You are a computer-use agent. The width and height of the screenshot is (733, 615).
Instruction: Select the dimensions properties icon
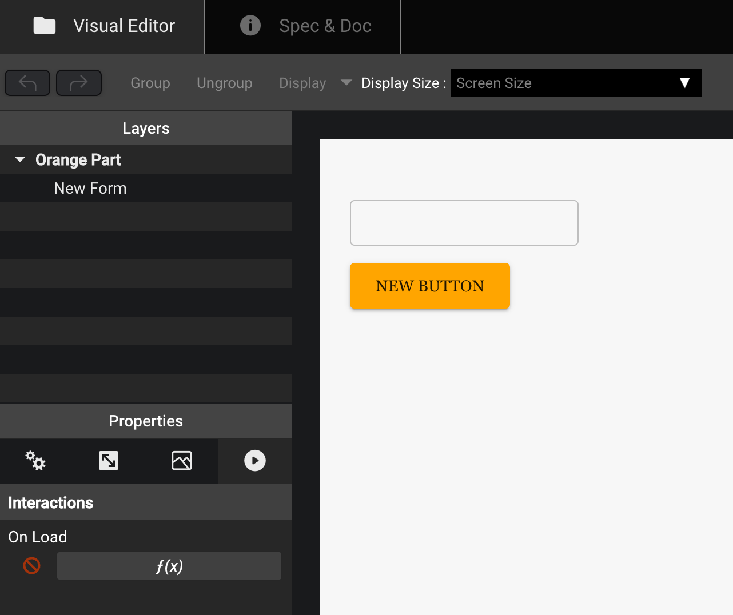tap(109, 461)
